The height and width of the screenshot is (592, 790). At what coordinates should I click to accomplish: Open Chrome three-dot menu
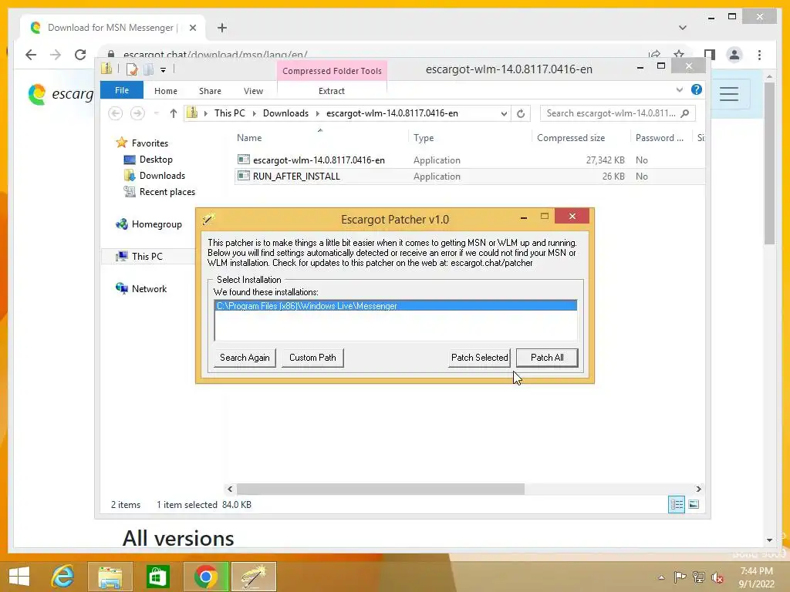[759, 55]
